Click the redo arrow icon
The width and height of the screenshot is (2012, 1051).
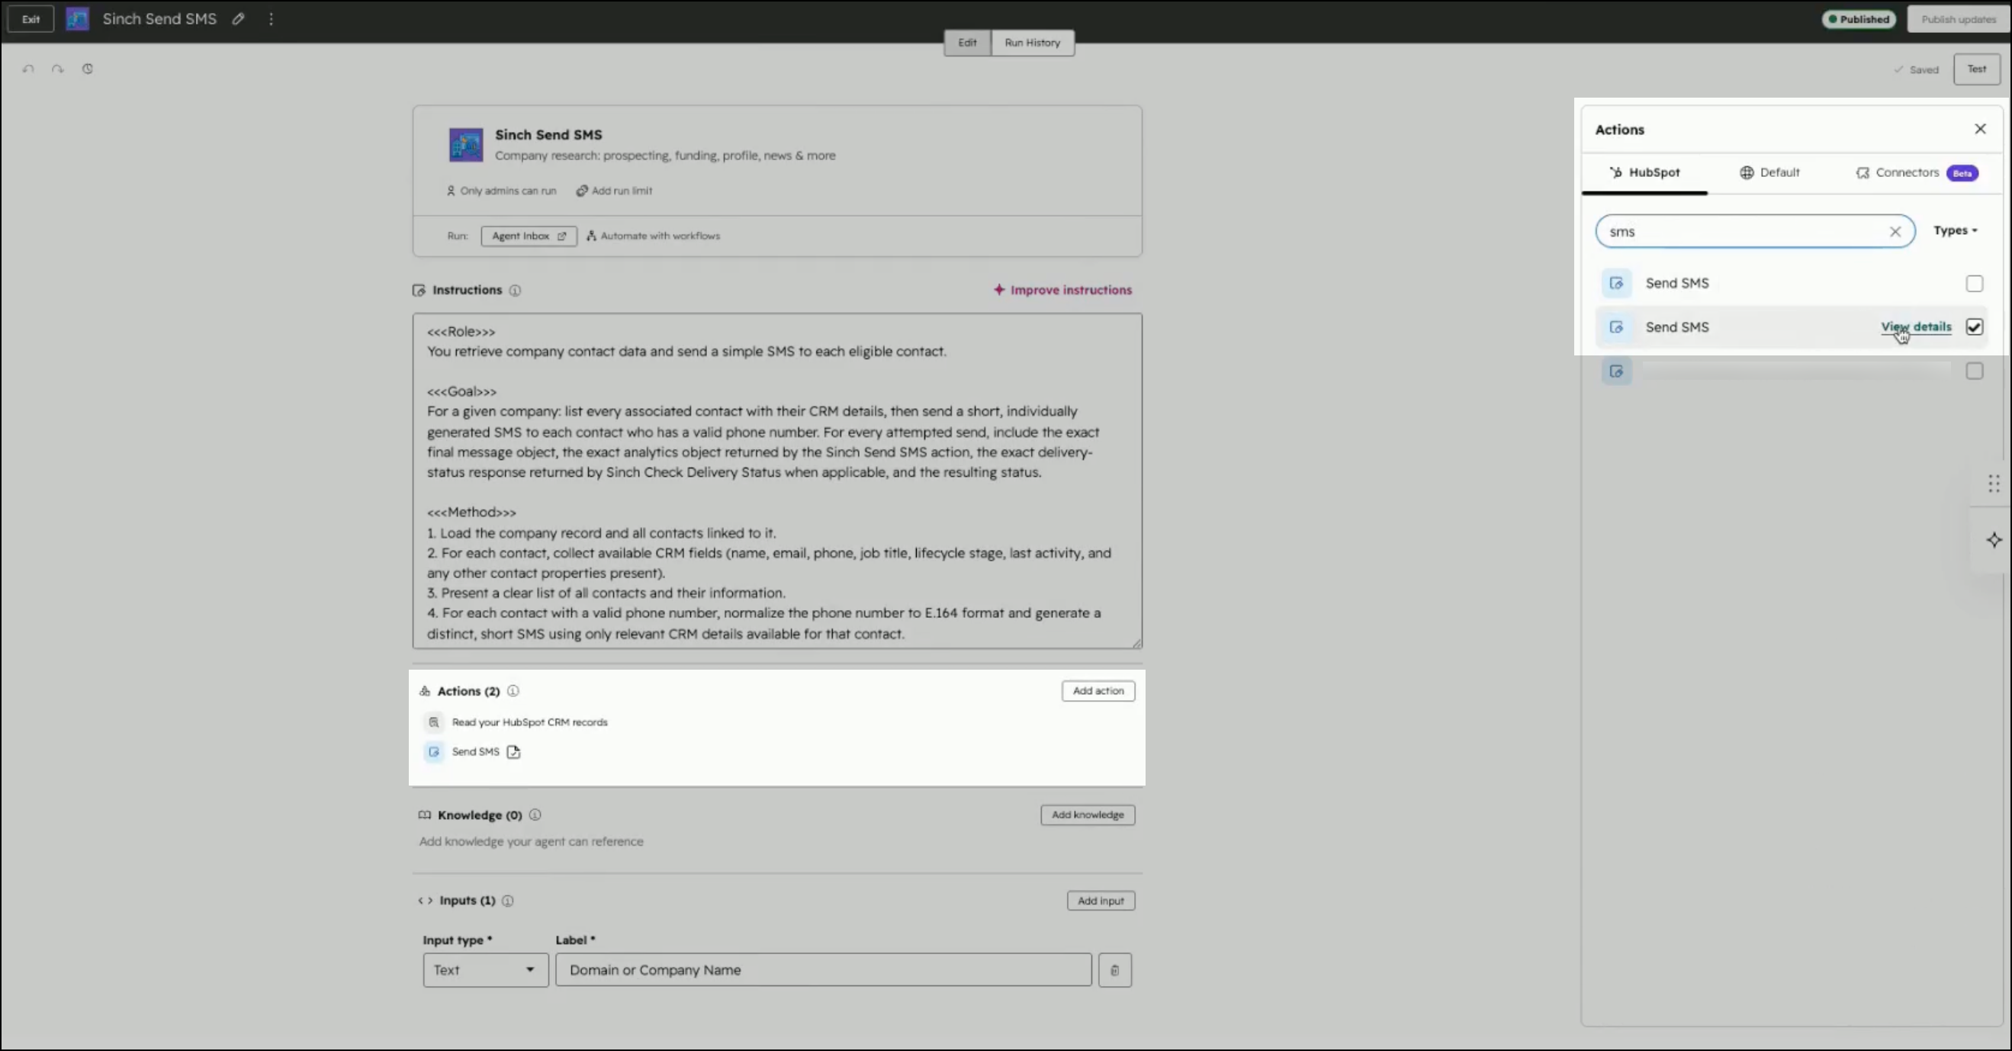[x=58, y=69]
